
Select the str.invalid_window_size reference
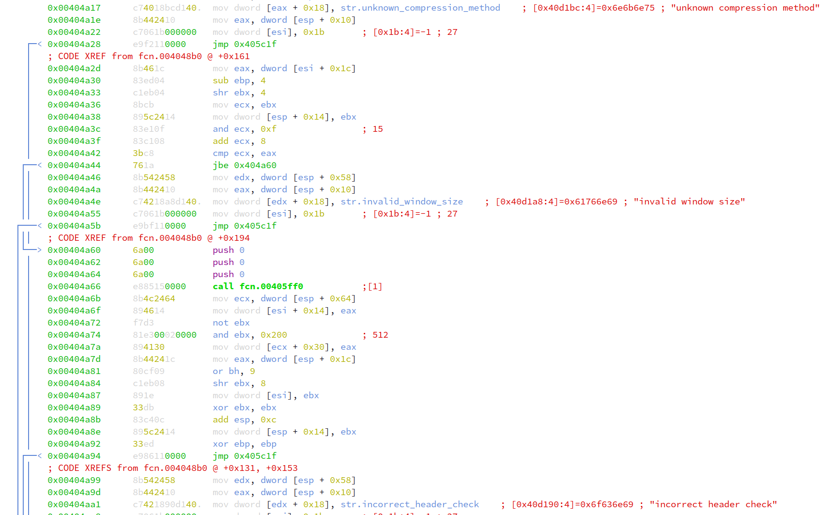[401, 201]
